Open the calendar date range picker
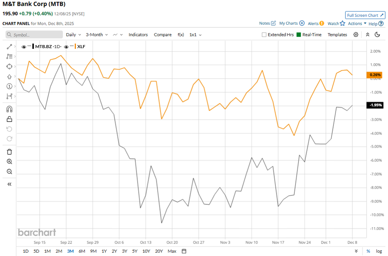This screenshot has width=388, height=256. (184, 251)
